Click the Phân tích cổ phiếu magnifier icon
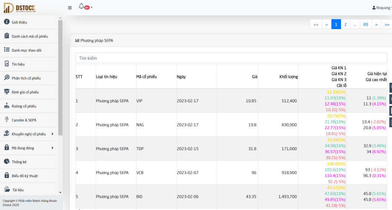Screen dimensions: 392x210 click(7, 78)
